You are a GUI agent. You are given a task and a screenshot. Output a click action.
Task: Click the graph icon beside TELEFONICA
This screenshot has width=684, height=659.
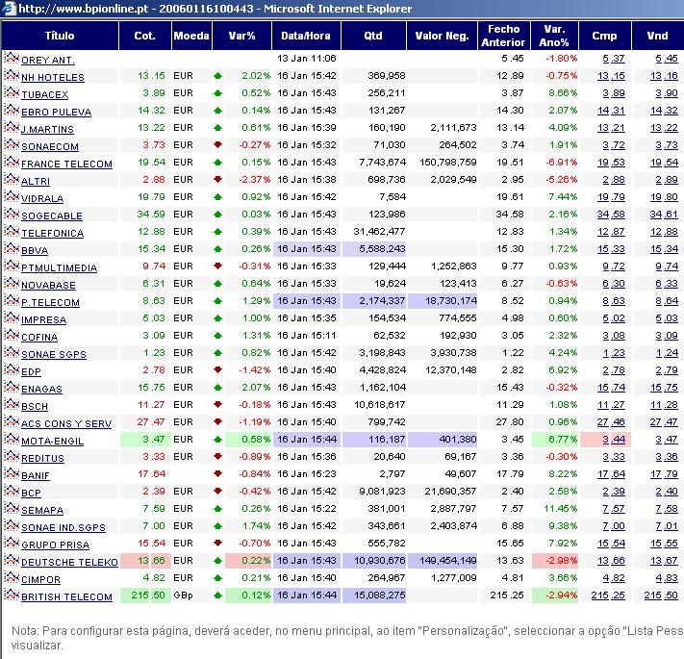coord(12,232)
